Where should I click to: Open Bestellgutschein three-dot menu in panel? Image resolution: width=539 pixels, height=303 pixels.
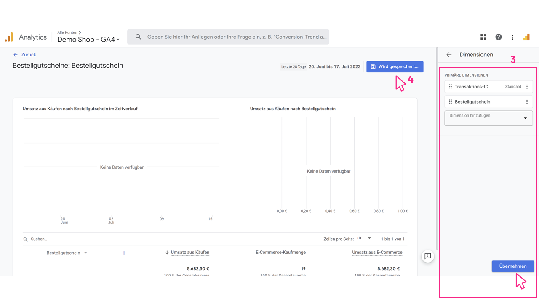[x=526, y=102]
